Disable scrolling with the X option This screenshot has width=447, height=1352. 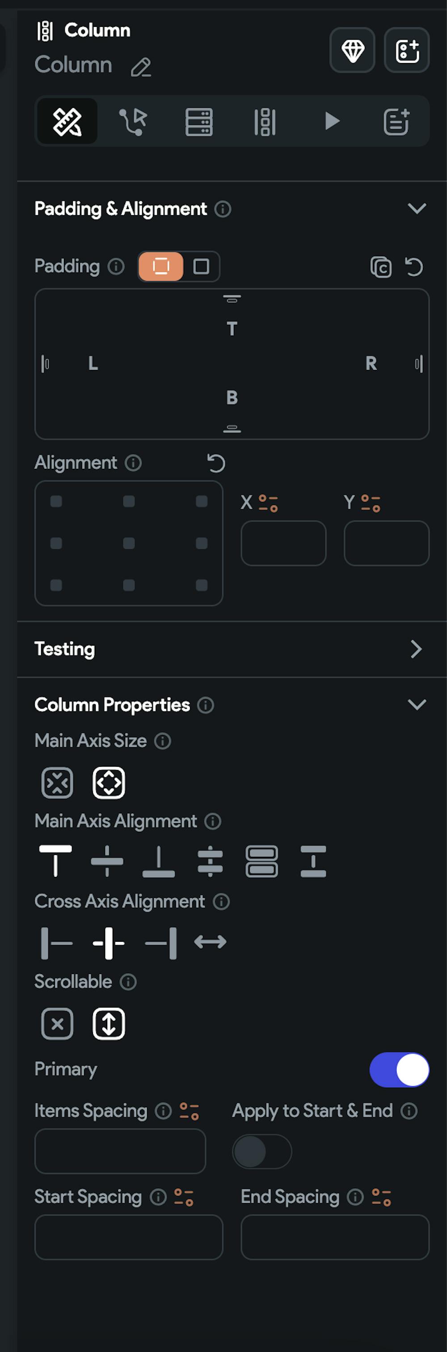pyautogui.click(x=57, y=1024)
